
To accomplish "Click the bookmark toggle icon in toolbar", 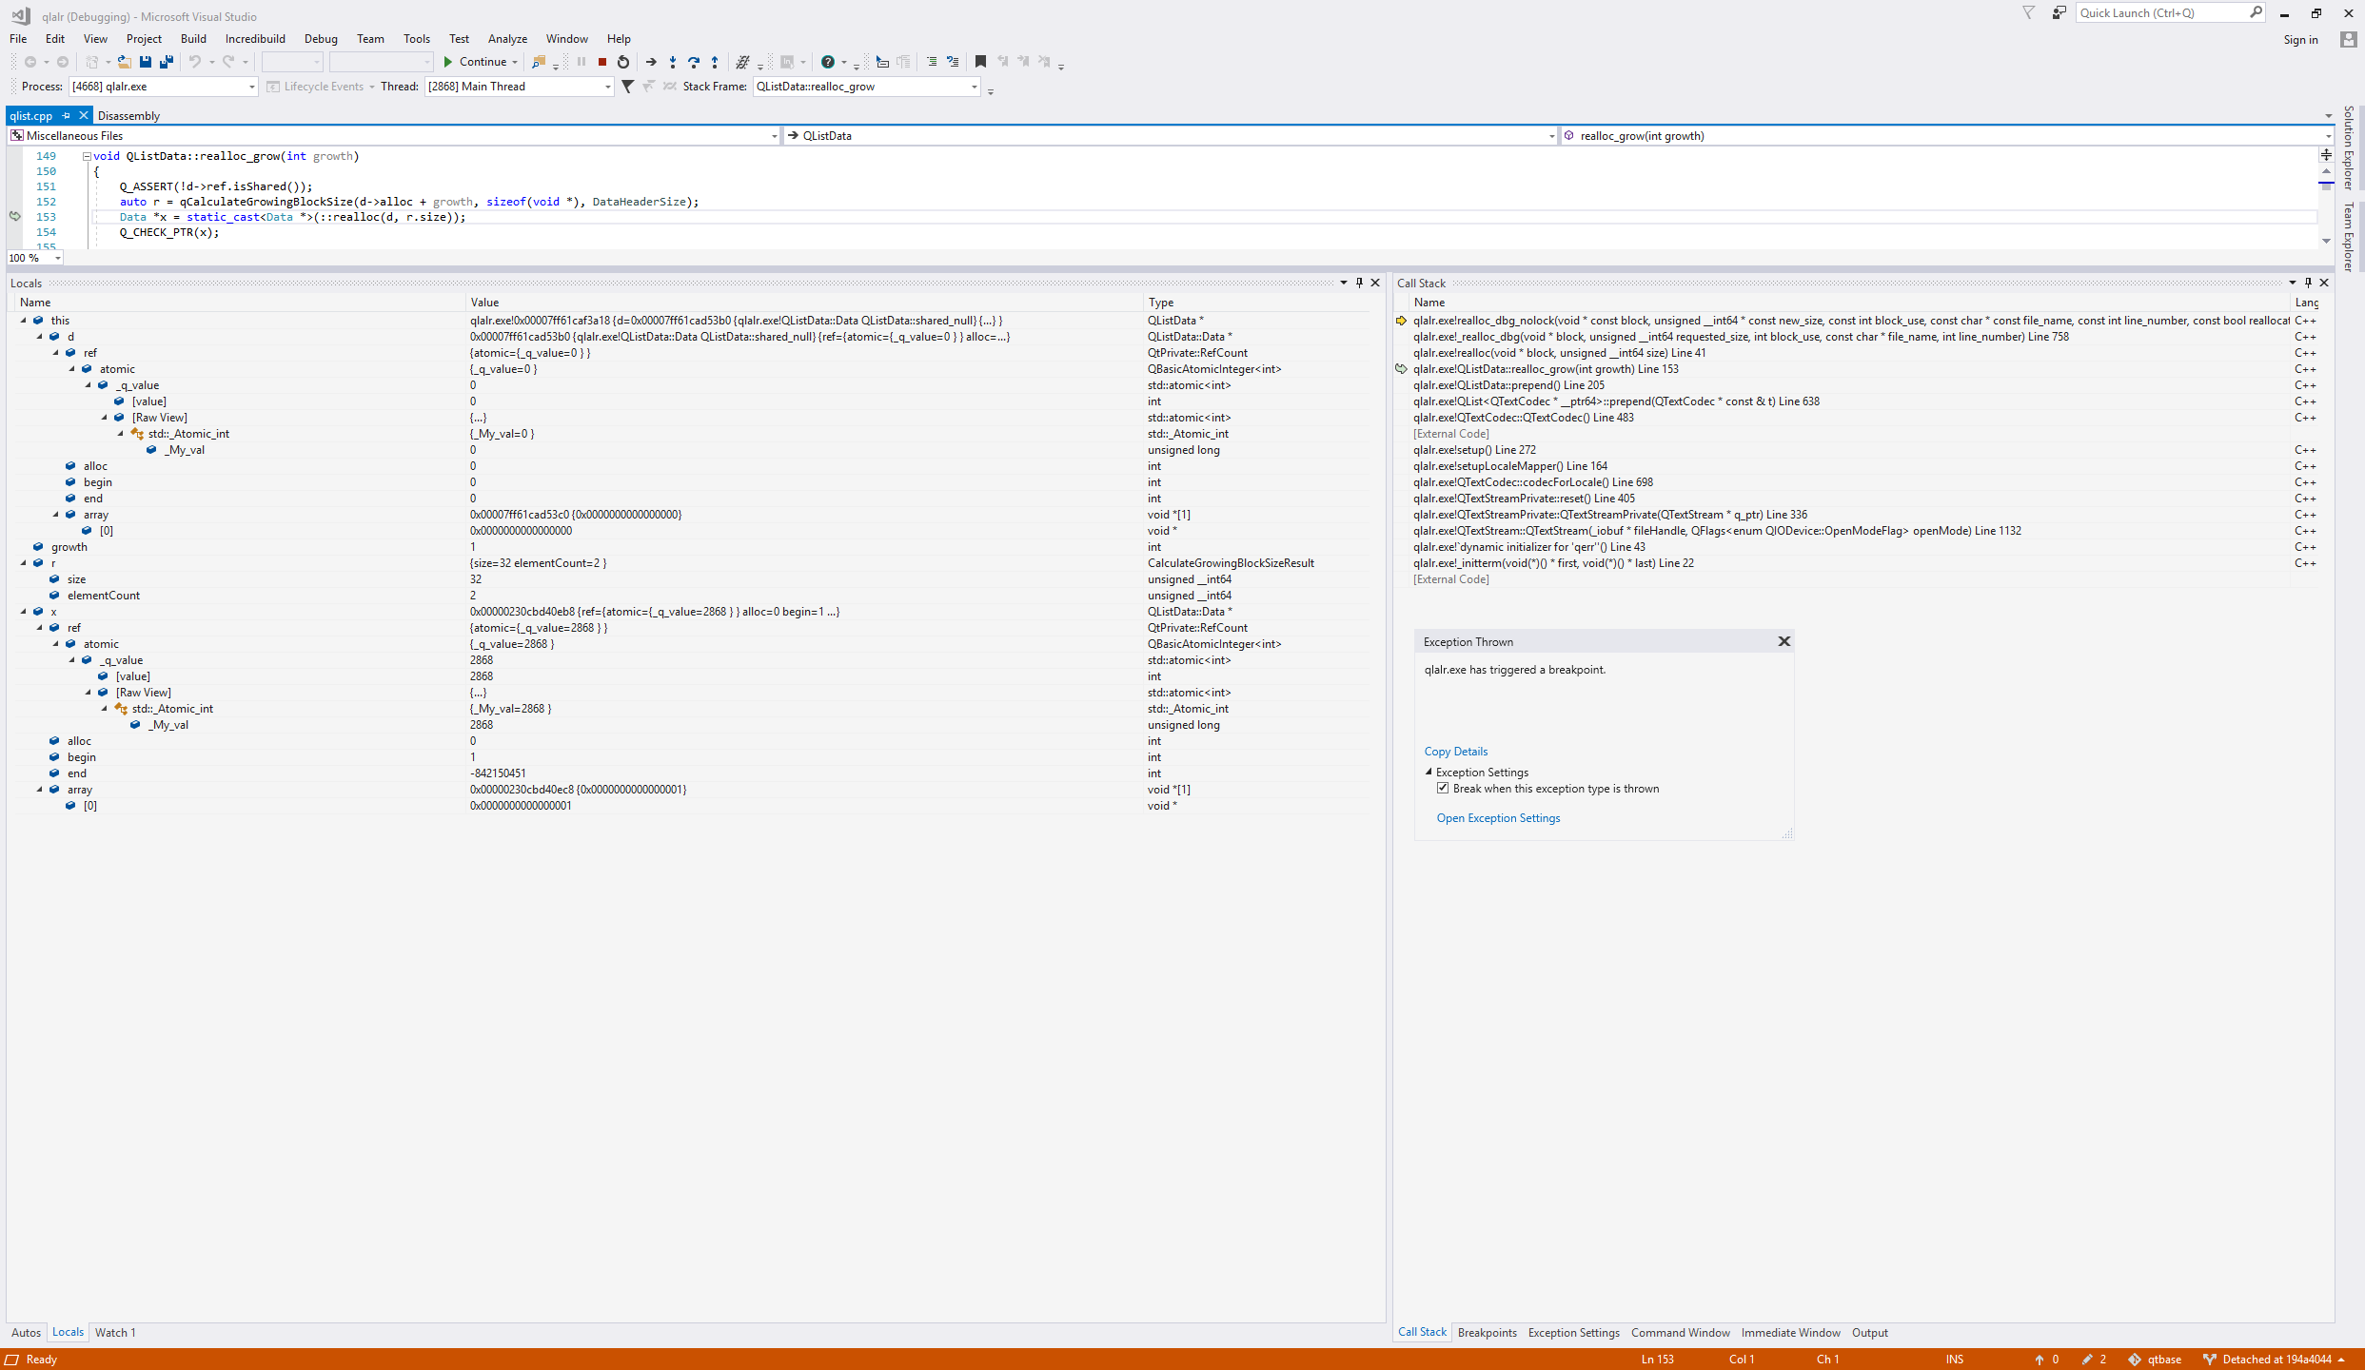I will [980, 62].
